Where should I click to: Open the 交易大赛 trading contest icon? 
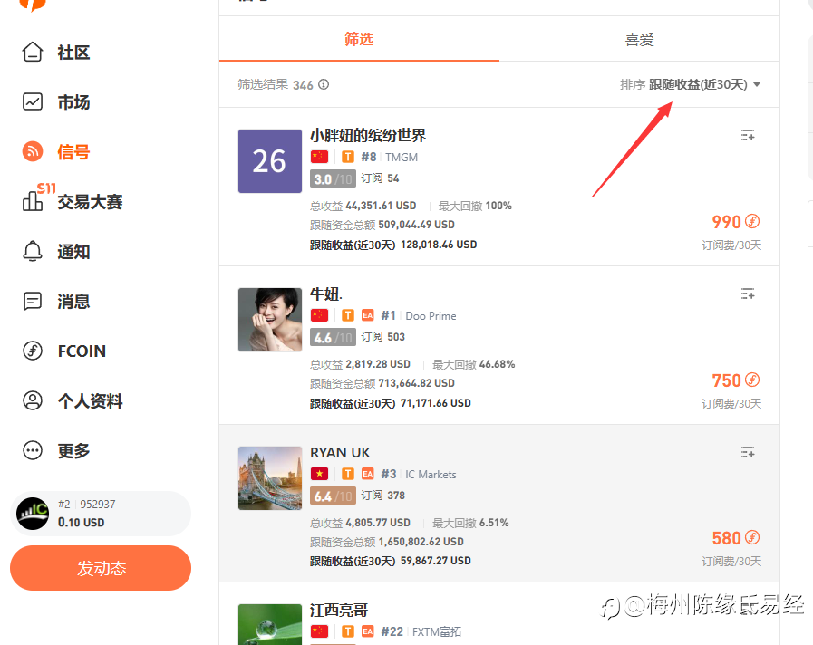pos(32,201)
